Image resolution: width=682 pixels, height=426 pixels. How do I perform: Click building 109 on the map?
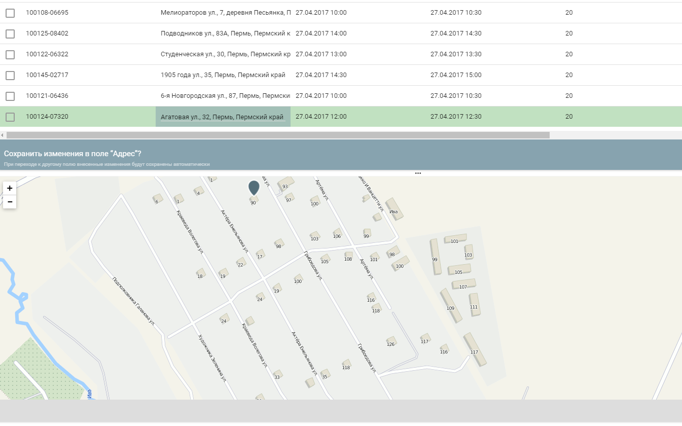click(x=451, y=305)
